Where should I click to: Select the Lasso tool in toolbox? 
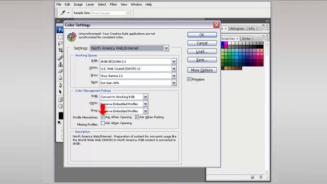click(x=60, y=43)
